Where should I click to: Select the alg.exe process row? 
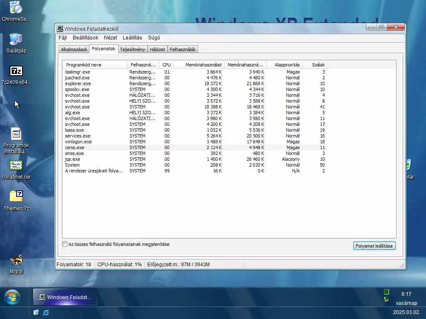coord(195,113)
